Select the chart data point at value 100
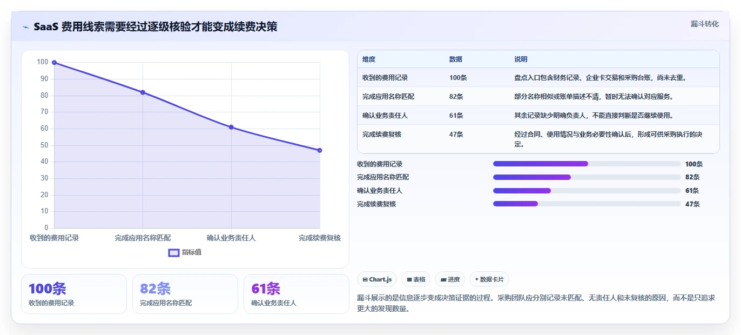 coord(54,63)
